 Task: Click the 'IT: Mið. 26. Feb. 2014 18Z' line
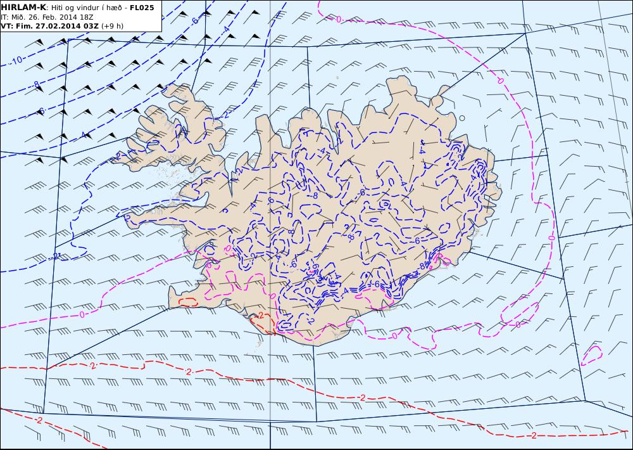[x=47, y=17]
